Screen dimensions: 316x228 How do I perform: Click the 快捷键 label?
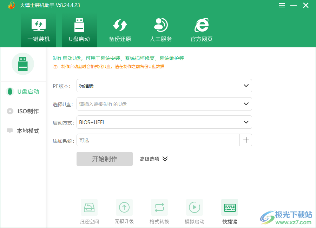[230, 222]
